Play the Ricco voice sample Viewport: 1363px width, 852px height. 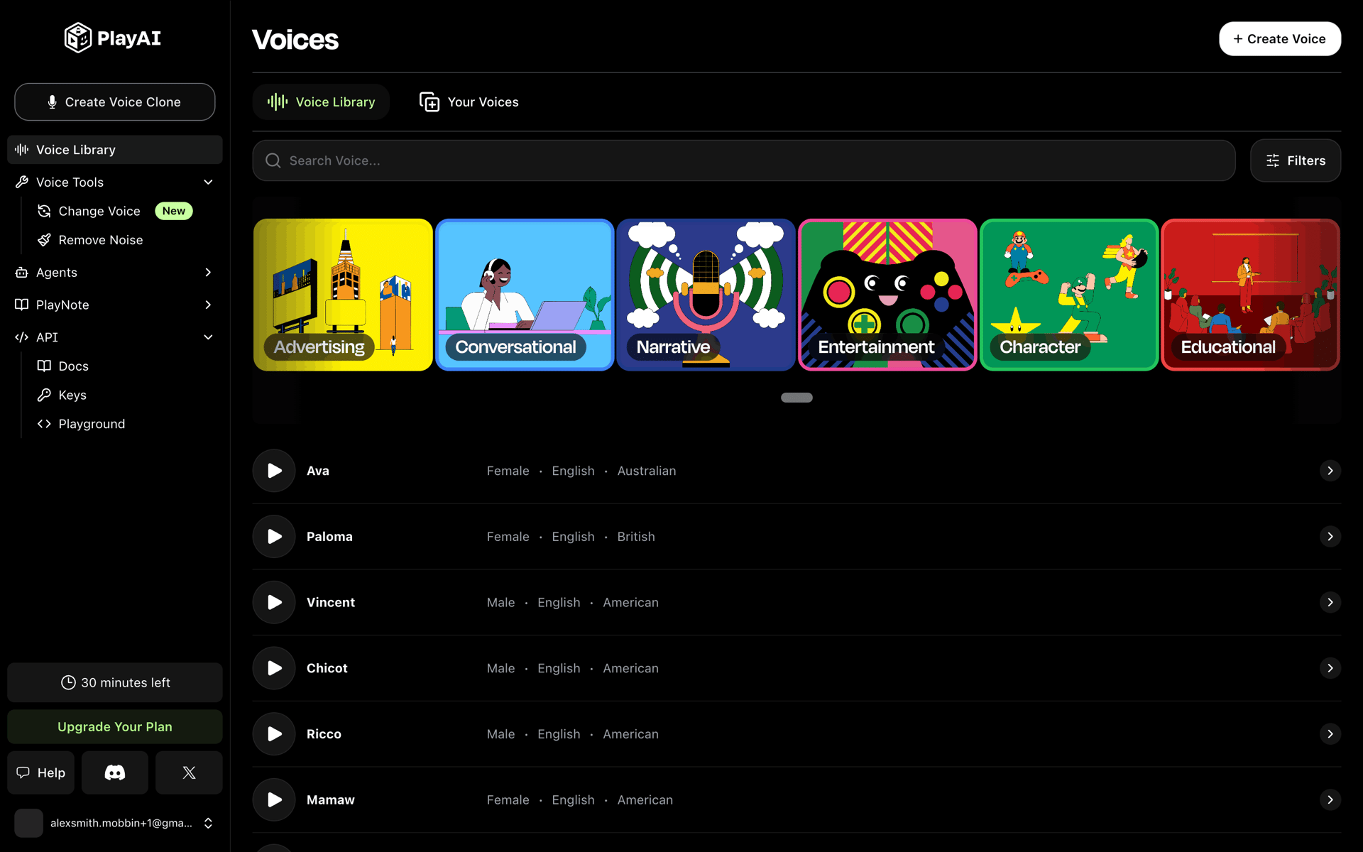tap(274, 734)
